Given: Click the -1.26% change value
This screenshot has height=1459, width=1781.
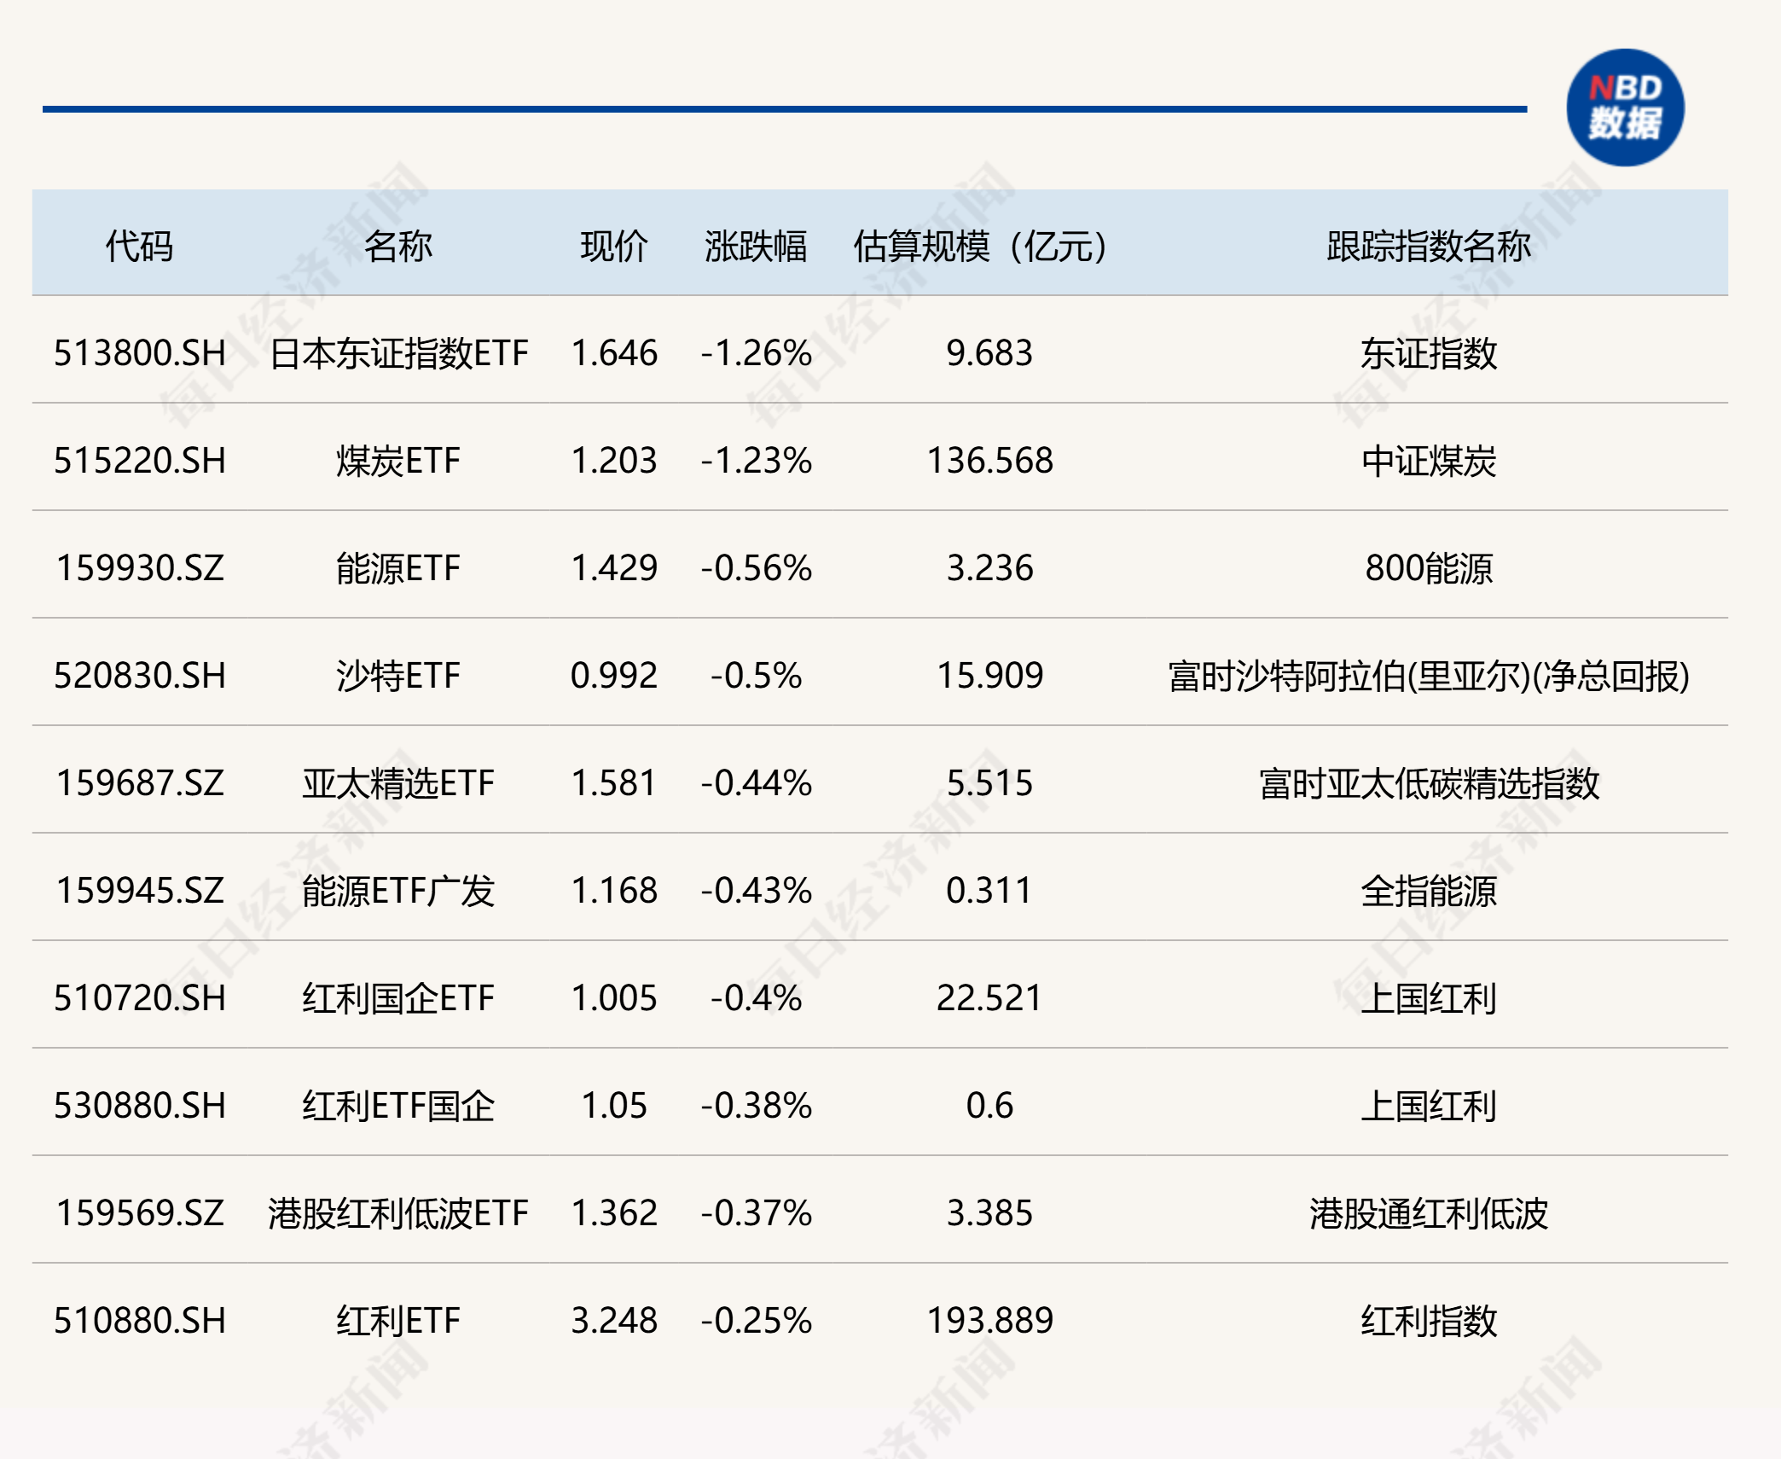Looking at the screenshot, I should [x=756, y=353].
